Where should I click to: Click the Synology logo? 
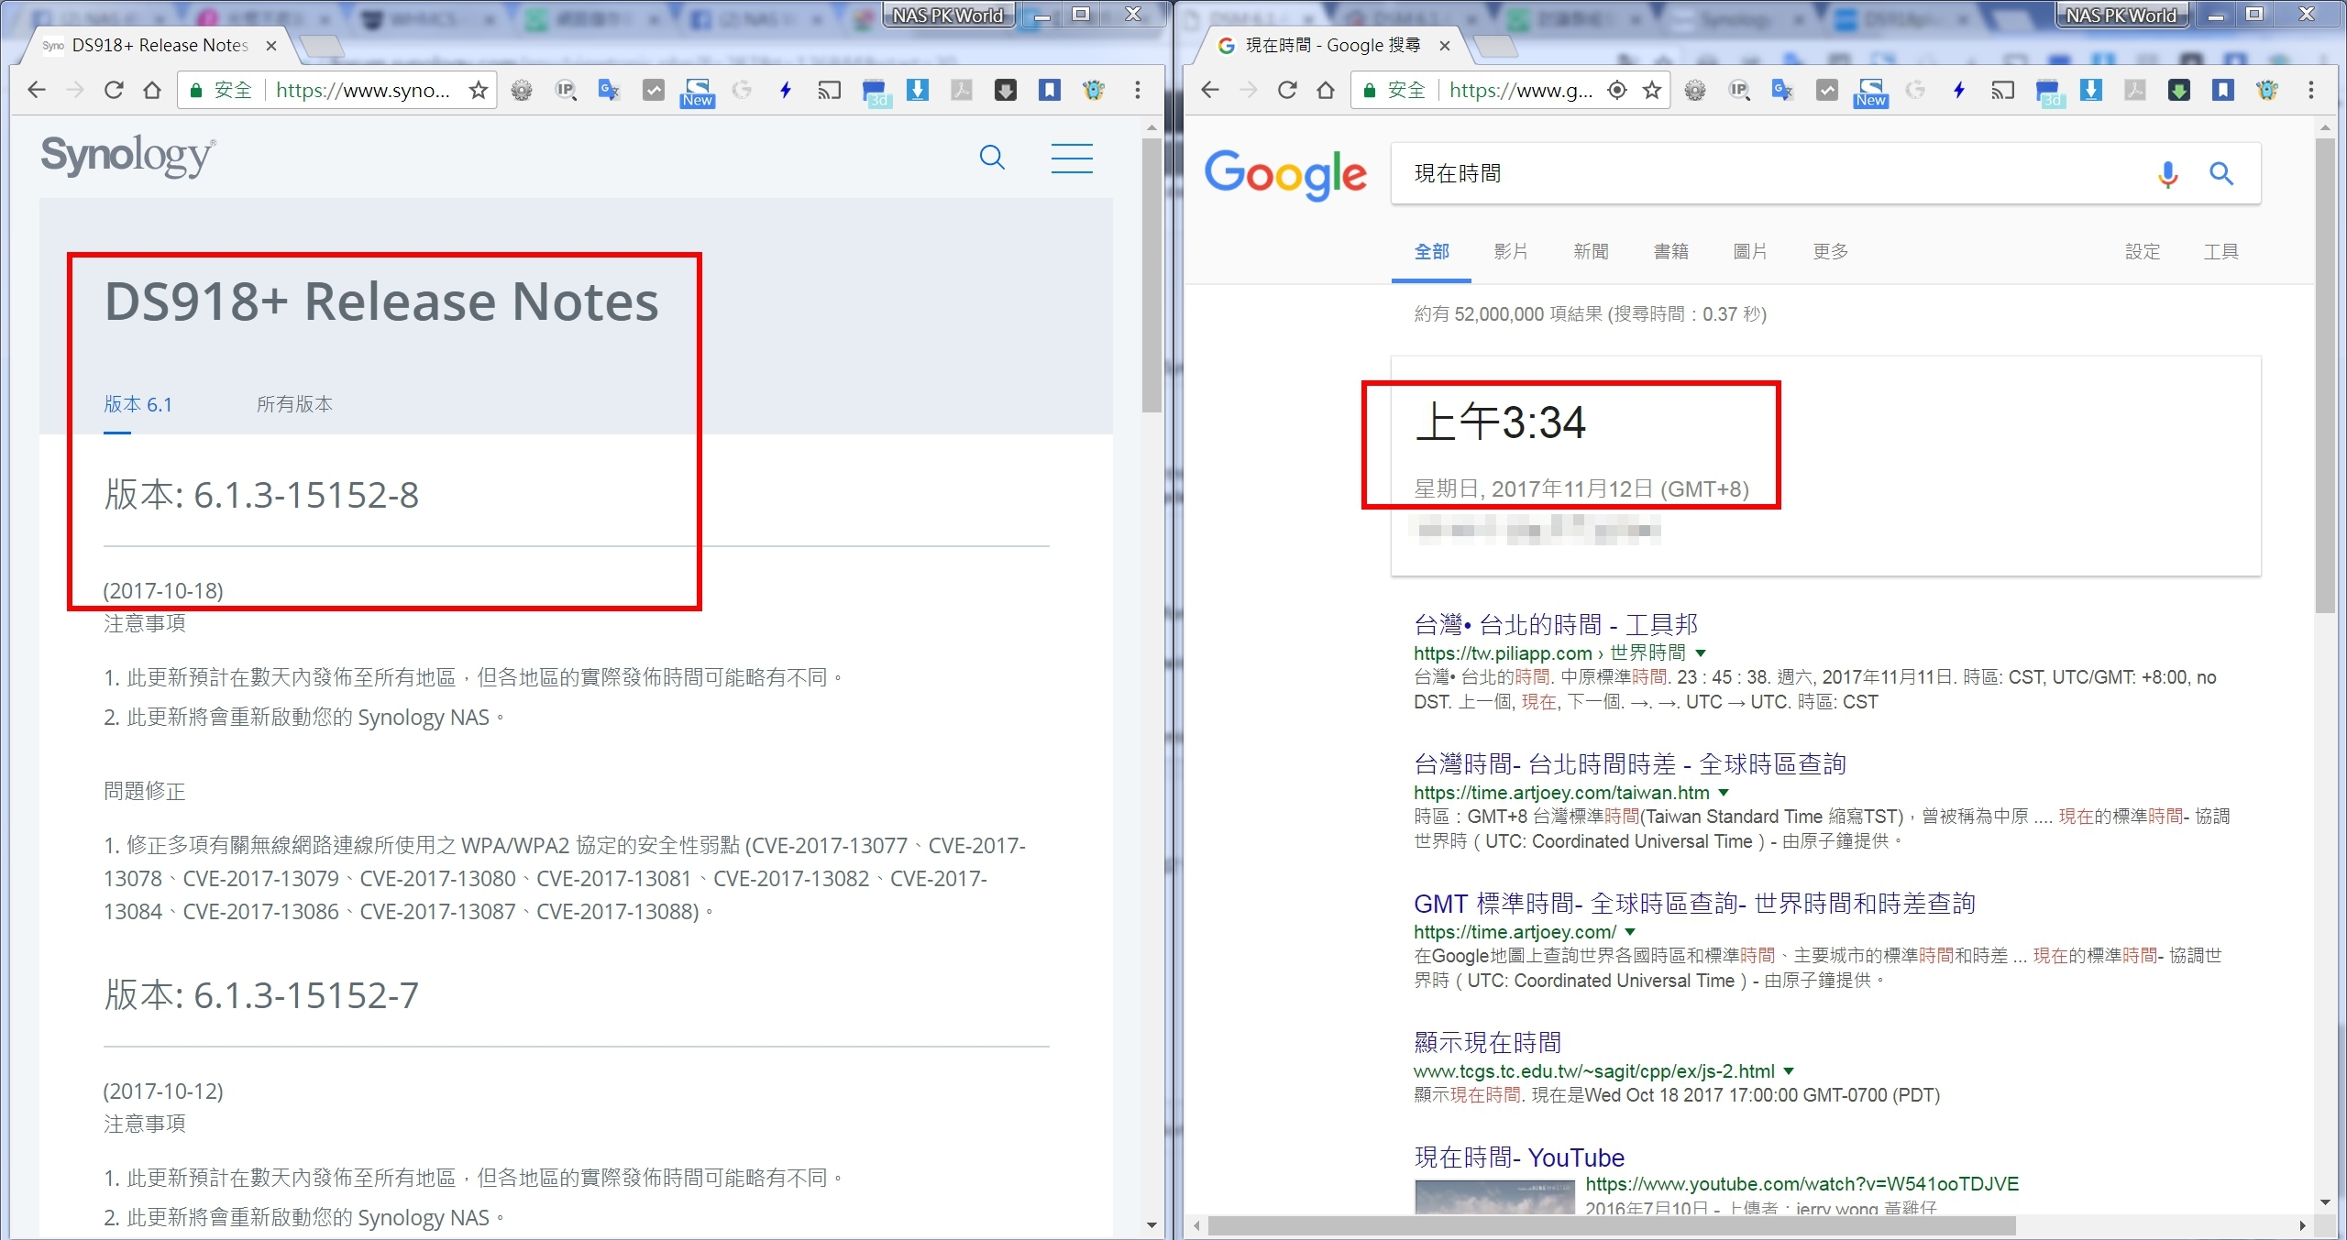coord(128,156)
